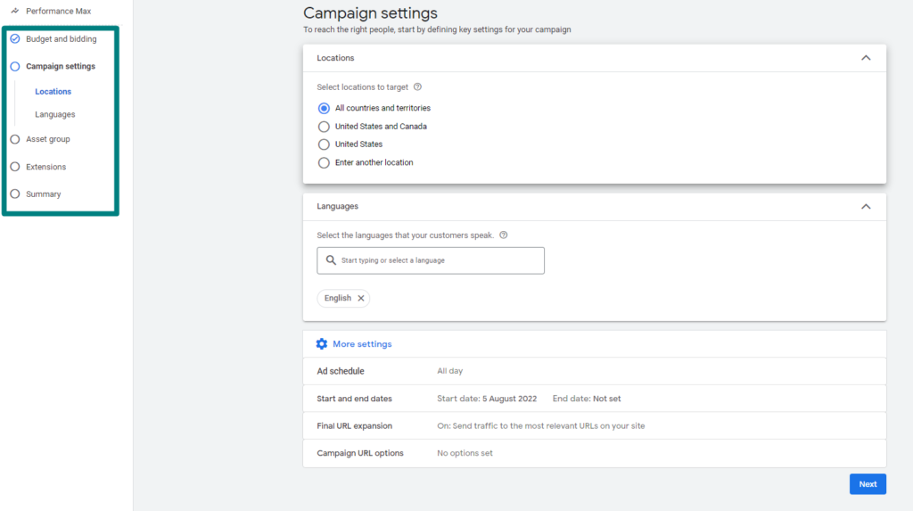Click the Next button

point(868,484)
